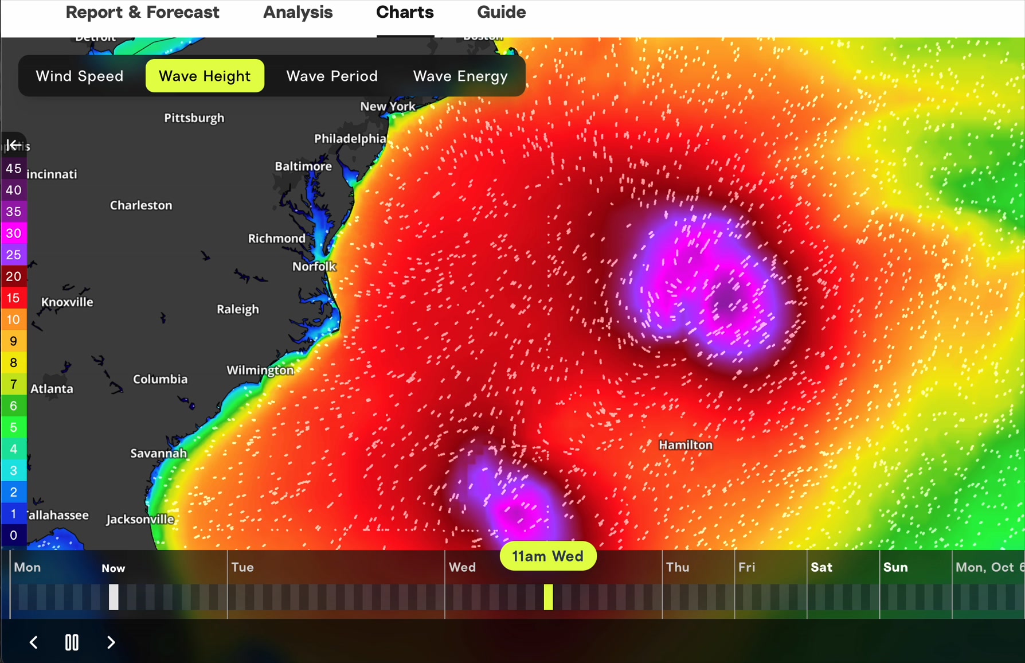
Task: Advance to next forecast frame
Action: click(x=111, y=642)
